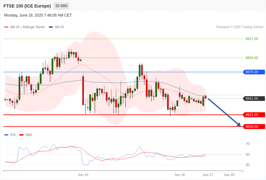266x180 pixels.
Task: Click the MA 20 + Bollinger Bands legend swatch
Action: (6, 27)
